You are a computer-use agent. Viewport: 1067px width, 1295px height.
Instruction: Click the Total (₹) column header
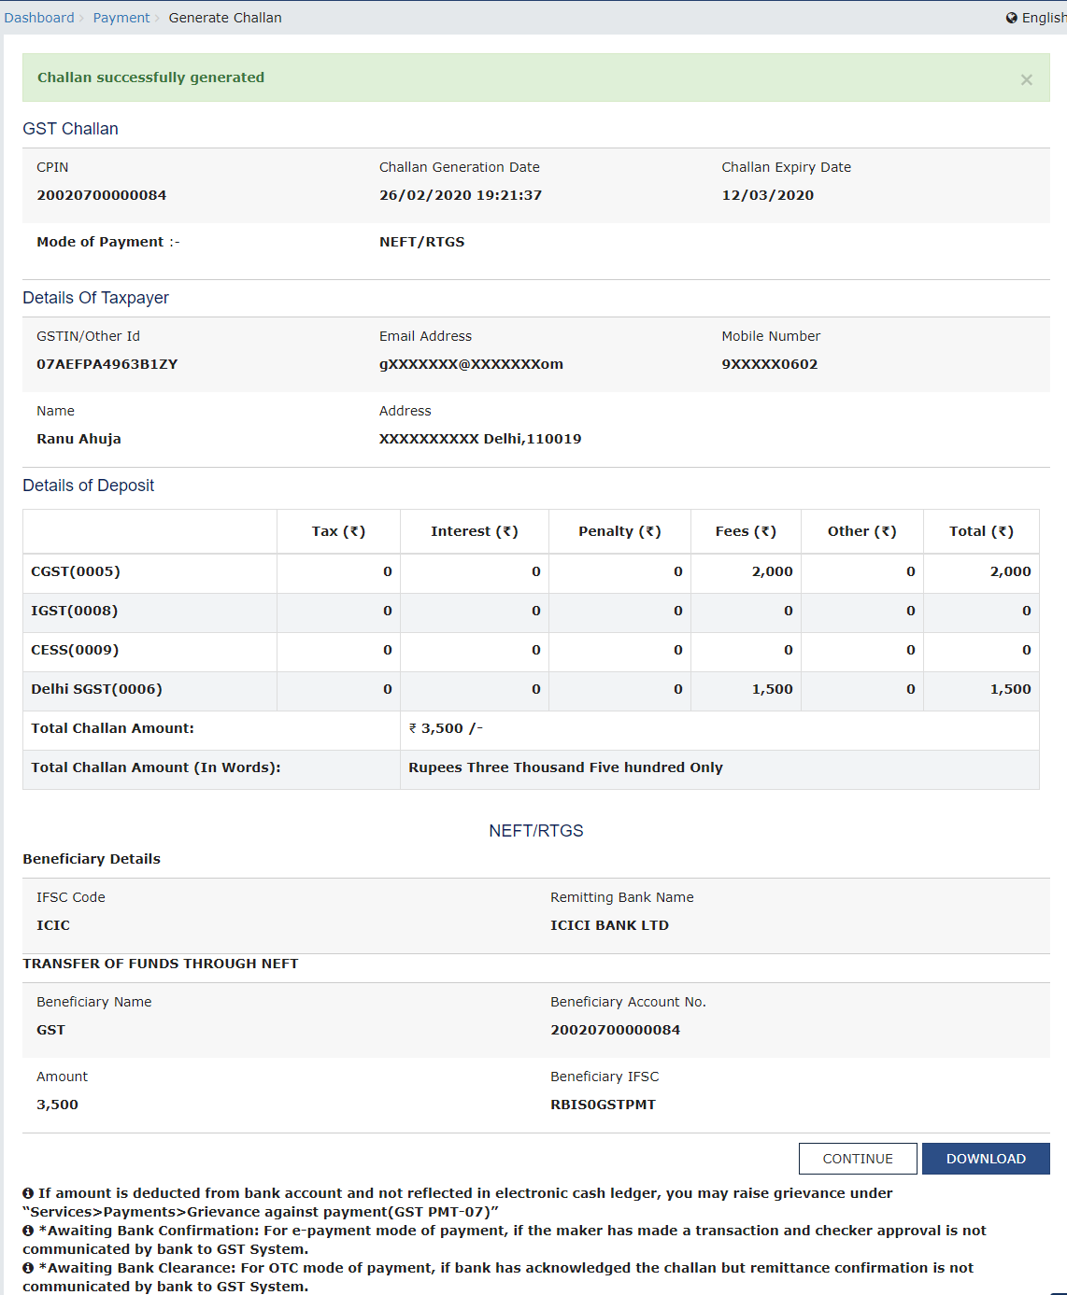tap(981, 531)
